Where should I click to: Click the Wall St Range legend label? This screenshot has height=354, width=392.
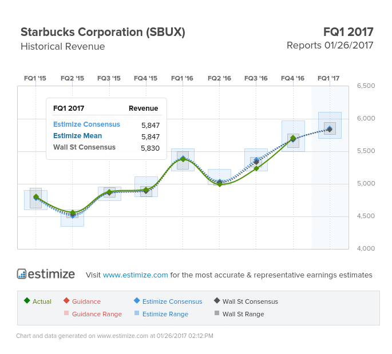[x=243, y=314]
